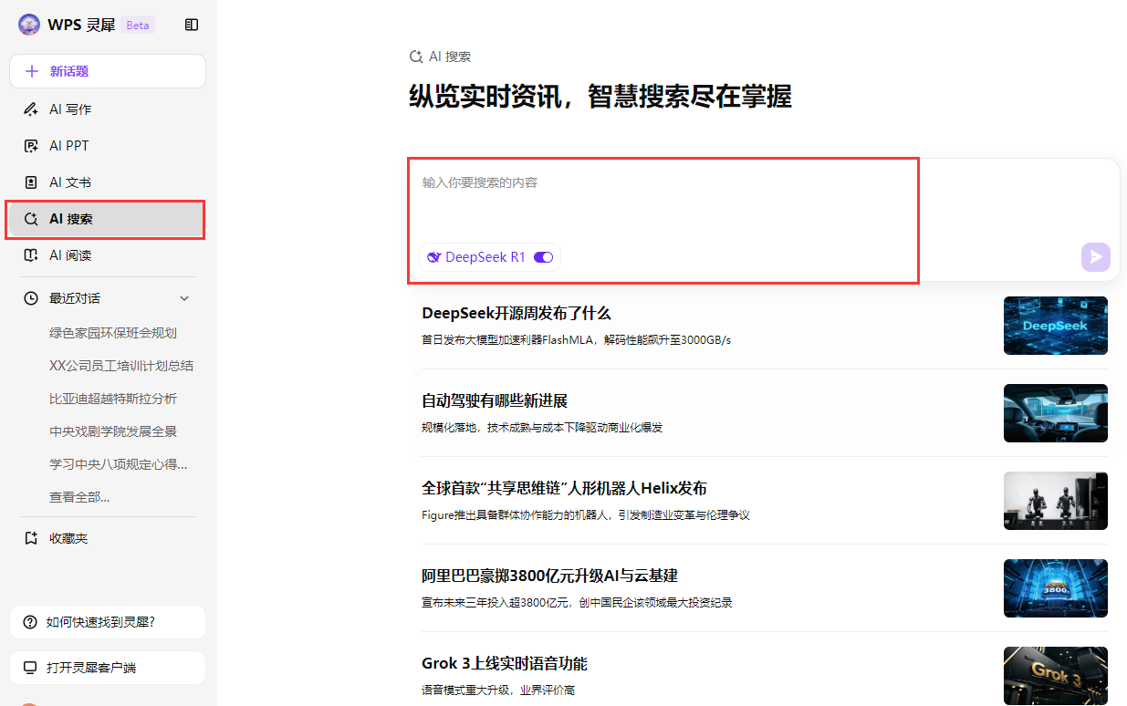This screenshot has width=1127, height=706.
Task: Click the DeepSeek news thumbnail
Action: [1056, 326]
